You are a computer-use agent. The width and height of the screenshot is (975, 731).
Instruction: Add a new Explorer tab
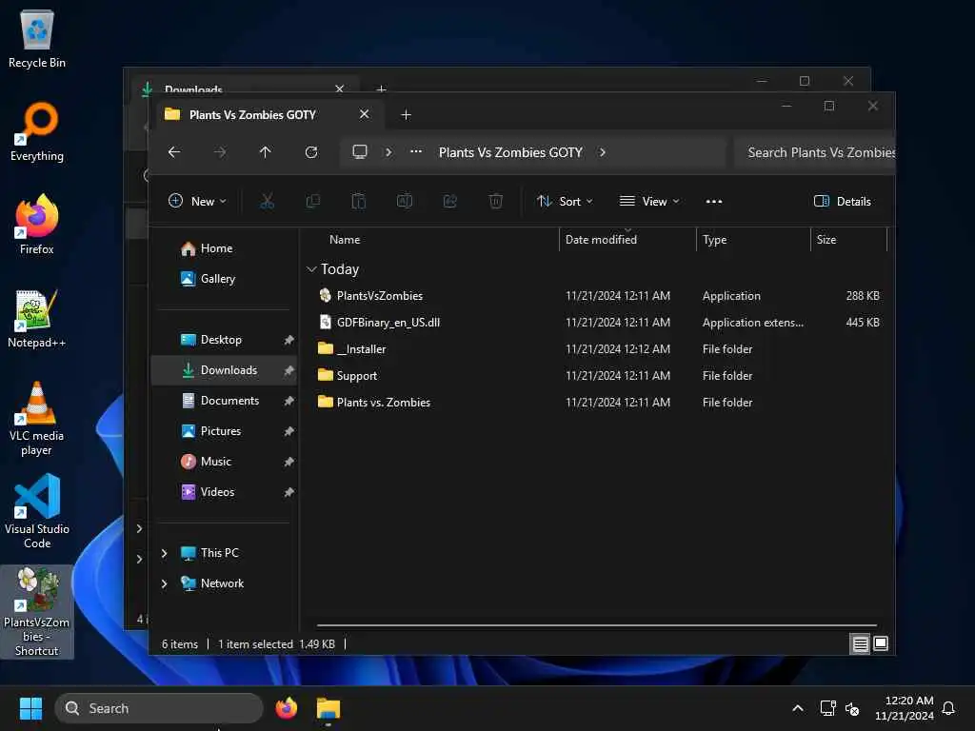pyautogui.click(x=406, y=115)
